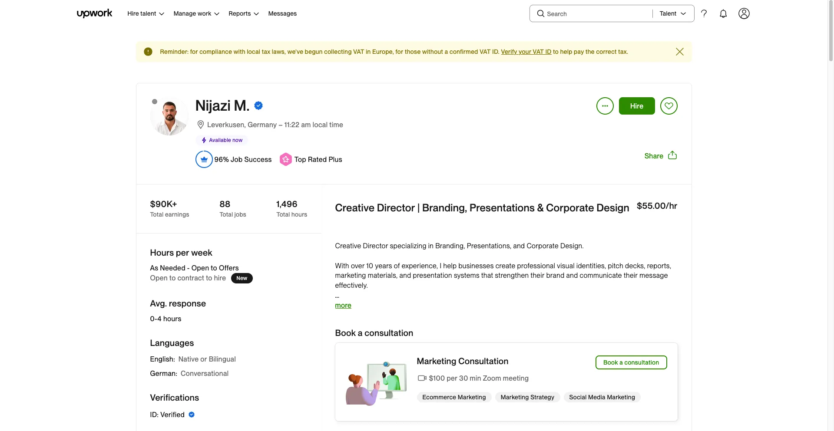This screenshot has width=834, height=431.
Task: Open the three-dots more options button
Action: [605, 106]
